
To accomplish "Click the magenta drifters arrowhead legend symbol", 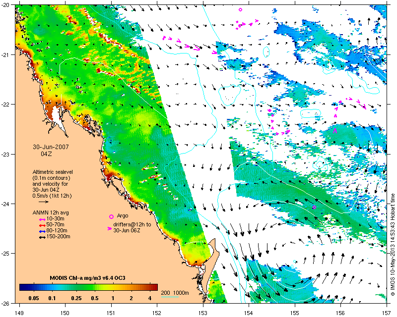I will click(x=110, y=228).
